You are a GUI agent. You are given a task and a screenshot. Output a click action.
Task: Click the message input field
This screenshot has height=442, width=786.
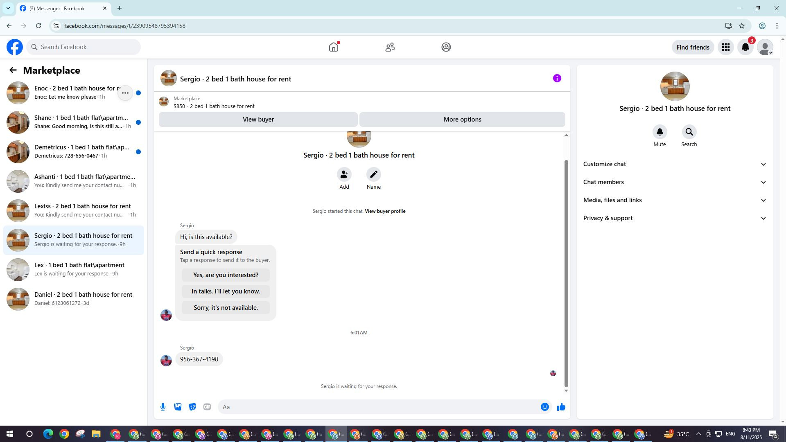tap(377, 407)
